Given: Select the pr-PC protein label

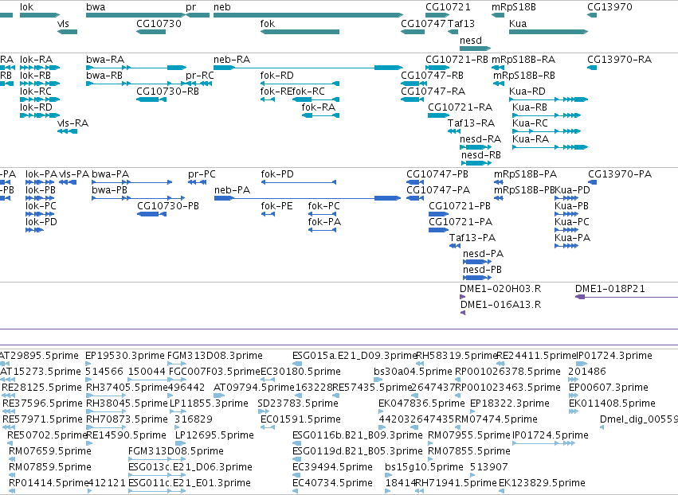Looking at the screenshot, I should [x=202, y=174].
